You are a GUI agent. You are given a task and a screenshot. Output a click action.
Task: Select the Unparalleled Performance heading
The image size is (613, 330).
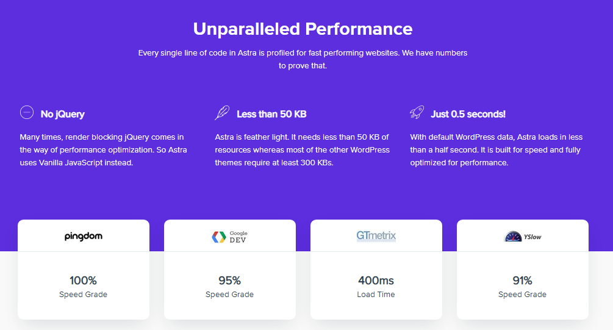pos(303,29)
